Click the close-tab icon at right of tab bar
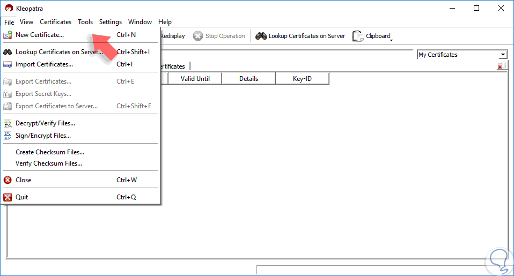514x276 pixels. pos(502,66)
